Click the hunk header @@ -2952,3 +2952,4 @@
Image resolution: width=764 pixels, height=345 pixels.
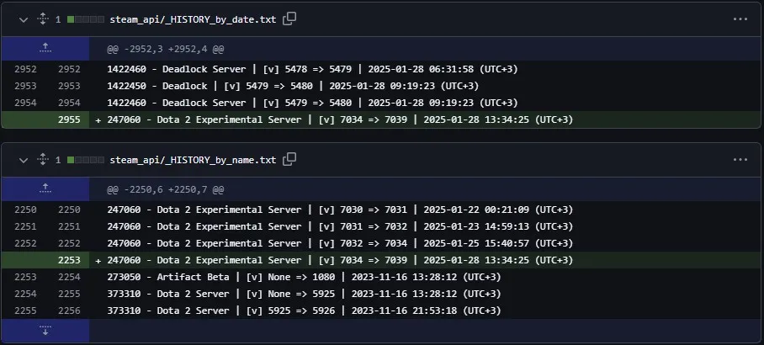pos(165,49)
